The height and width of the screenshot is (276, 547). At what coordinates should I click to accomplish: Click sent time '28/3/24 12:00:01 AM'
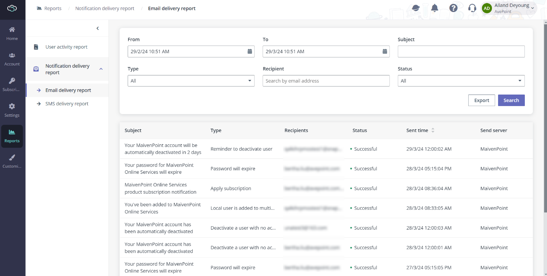pyautogui.click(x=429, y=248)
